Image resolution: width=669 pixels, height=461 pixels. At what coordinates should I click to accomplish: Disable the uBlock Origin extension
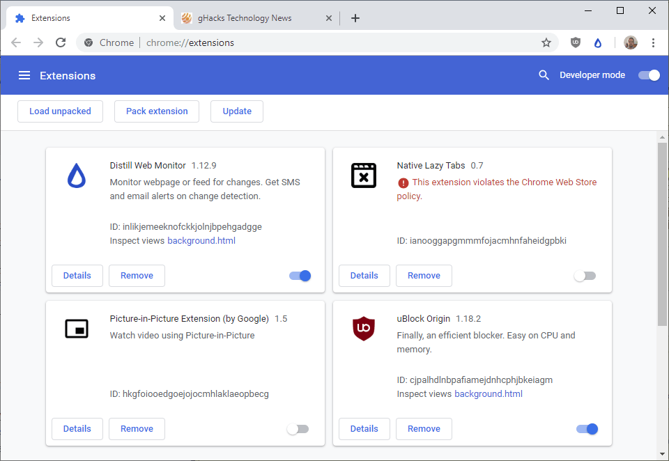point(587,429)
